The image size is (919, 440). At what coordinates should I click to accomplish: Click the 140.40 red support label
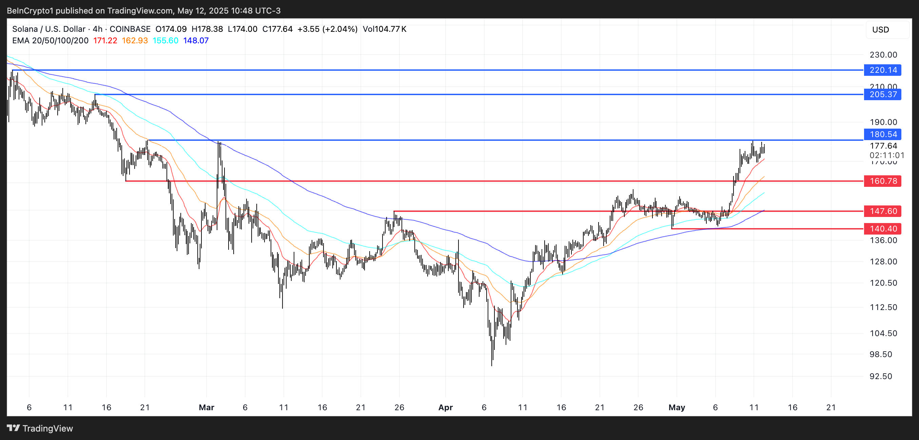coord(883,228)
